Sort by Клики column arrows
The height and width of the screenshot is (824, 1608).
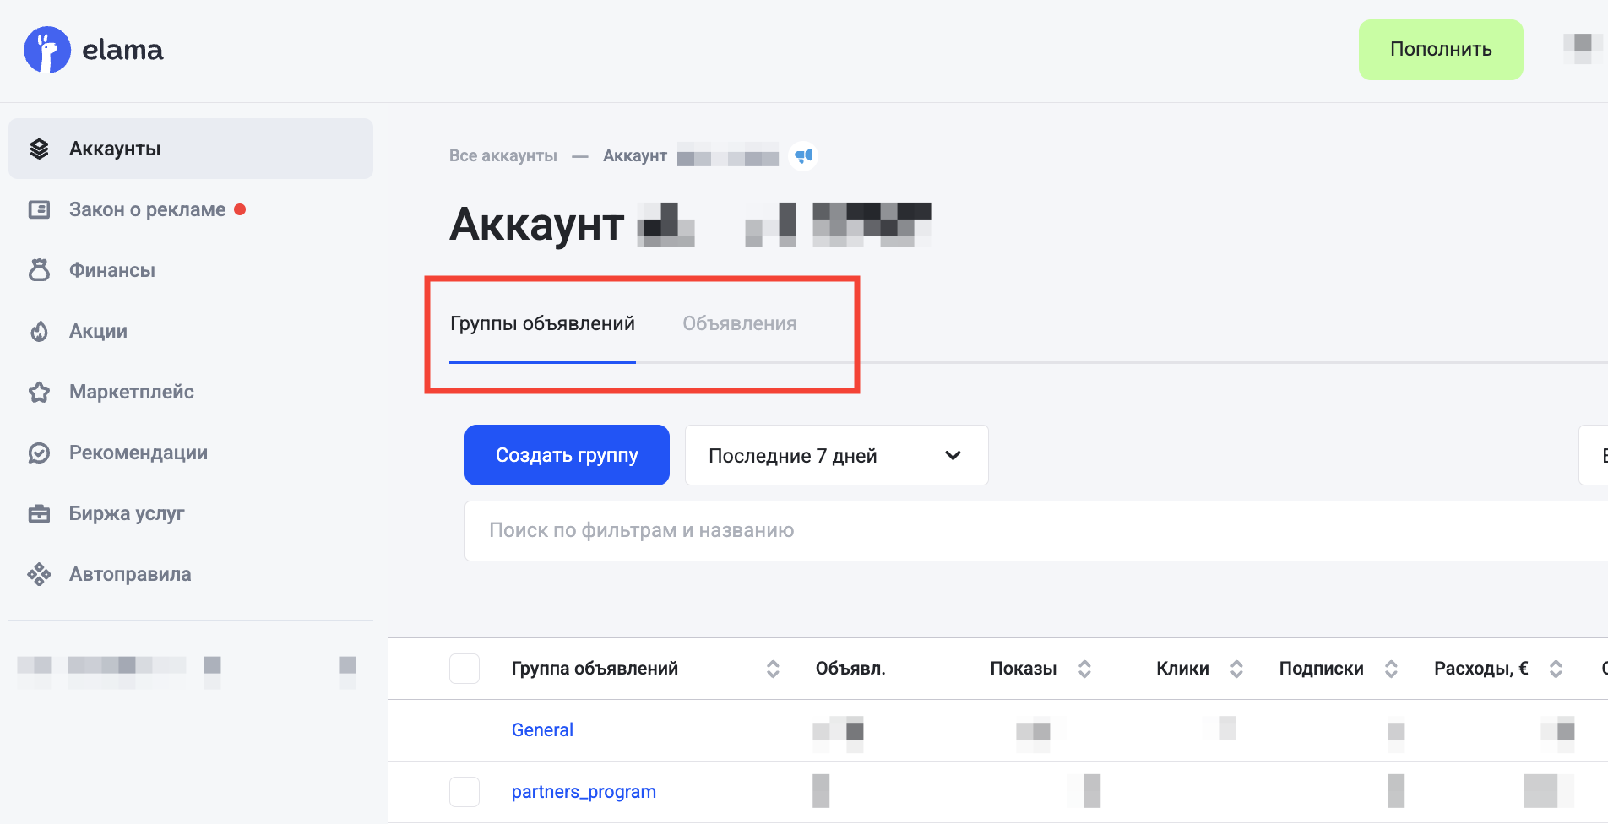click(x=1236, y=669)
